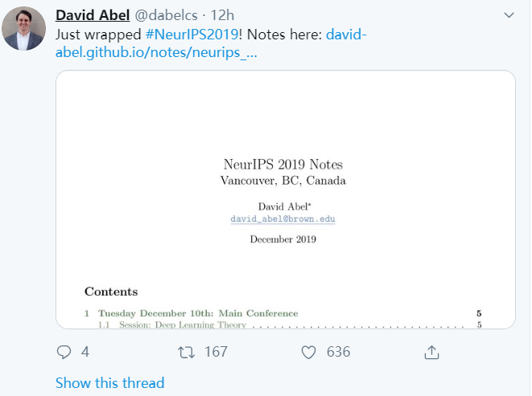Expand the tweet options chevron menu
The height and width of the screenshot is (396, 532).
click(509, 15)
